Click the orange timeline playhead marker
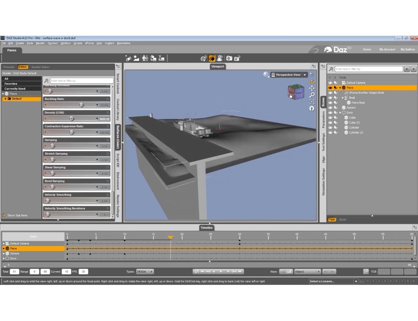 click(x=170, y=237)
